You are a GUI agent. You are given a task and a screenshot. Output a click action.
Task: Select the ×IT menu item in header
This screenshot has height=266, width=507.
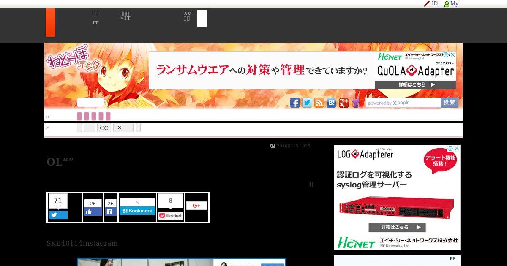125,18
